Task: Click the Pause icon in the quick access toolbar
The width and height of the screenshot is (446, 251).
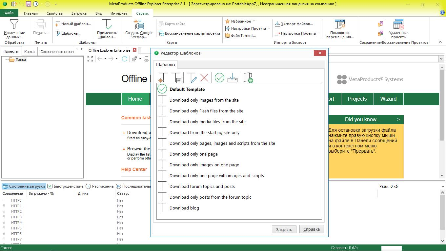Action: pos(36,4)
